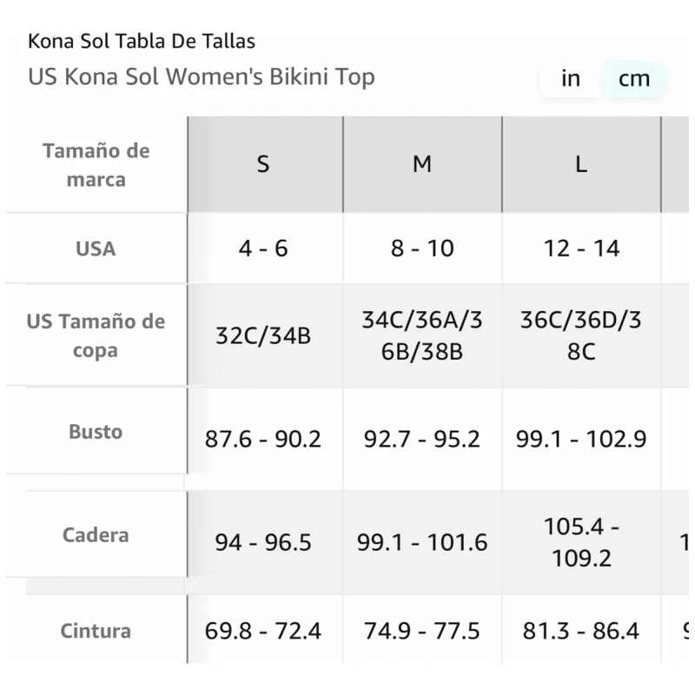Click the L size column header

[x=580, y=163]
